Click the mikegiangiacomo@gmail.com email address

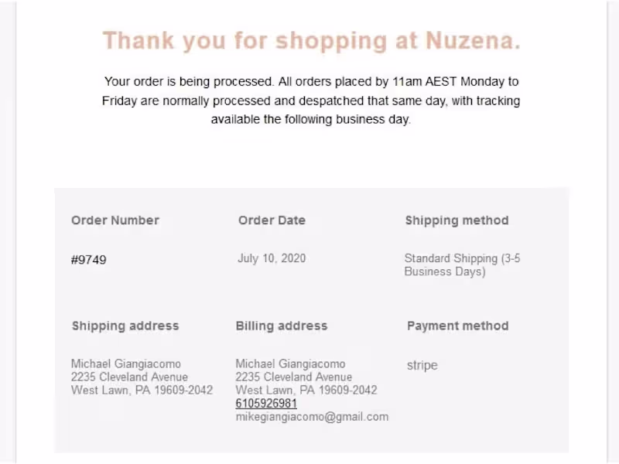[312, 417]
